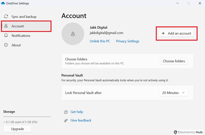This screenshot has width=205, height=135.
Task: Select the Account sidebar item
Action: coord(26,26)
